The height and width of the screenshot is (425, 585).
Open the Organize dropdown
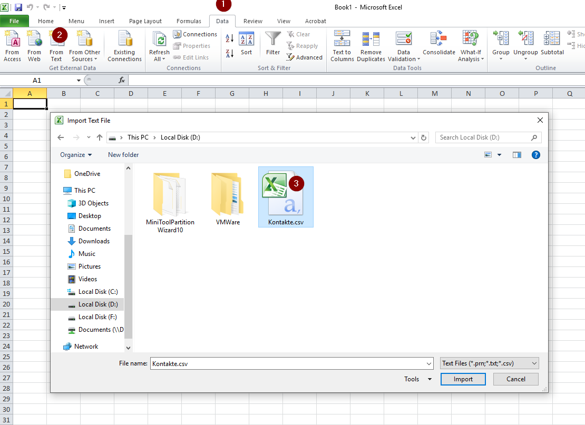(76, 155)
